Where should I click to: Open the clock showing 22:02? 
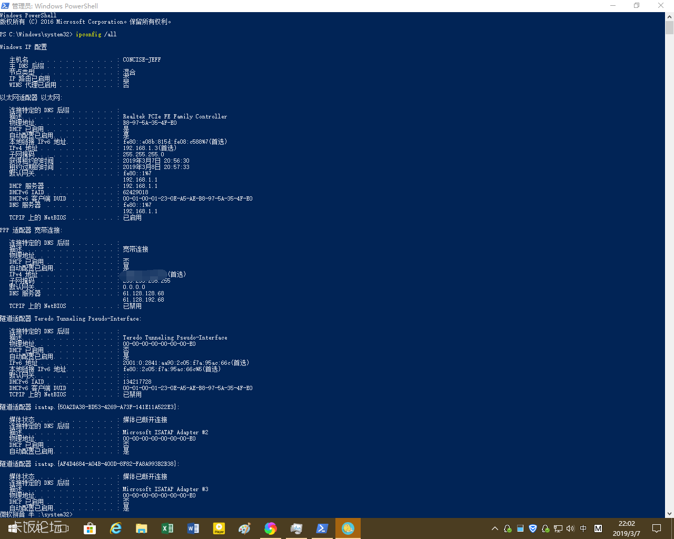point(627,528)
